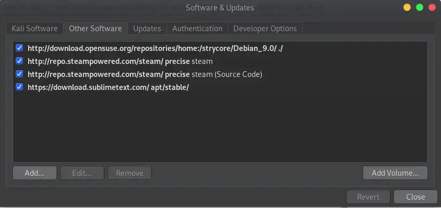Click the green maximize window button
This screenshot has width=441, height=208.
pos(420,8)
